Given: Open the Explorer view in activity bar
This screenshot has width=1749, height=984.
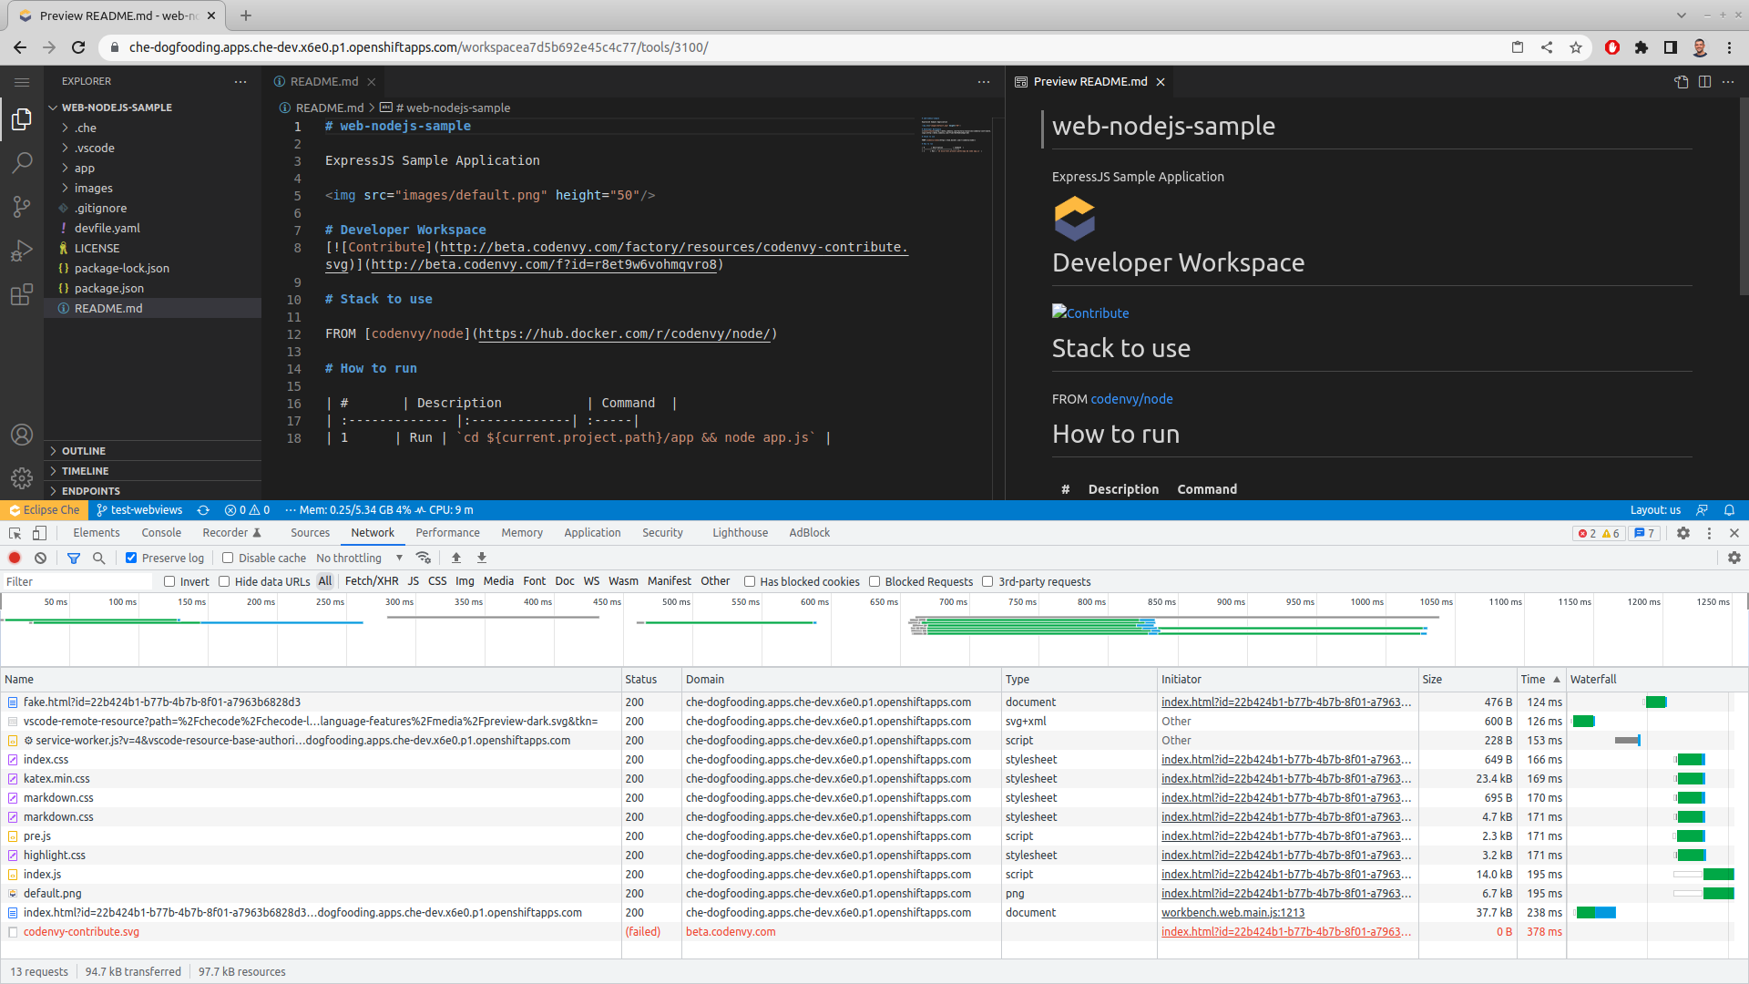Looking at the screenshot, I should [22, 119].
